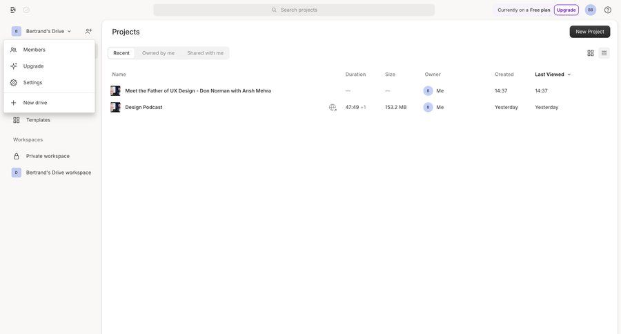621x334 pixels.
Task: Open the BB user avatar
Action: coord(591,10)
